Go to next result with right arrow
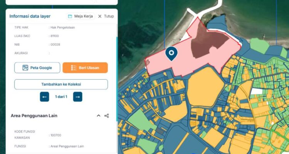The width and height of the screenshot is (289, 154). click(x=77, y=97)
